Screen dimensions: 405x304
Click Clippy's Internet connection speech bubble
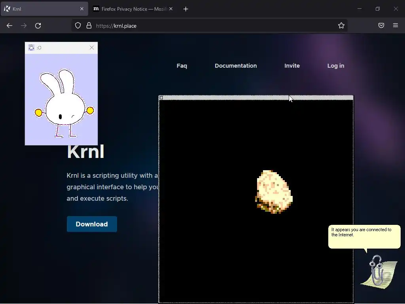click(364, 237)
